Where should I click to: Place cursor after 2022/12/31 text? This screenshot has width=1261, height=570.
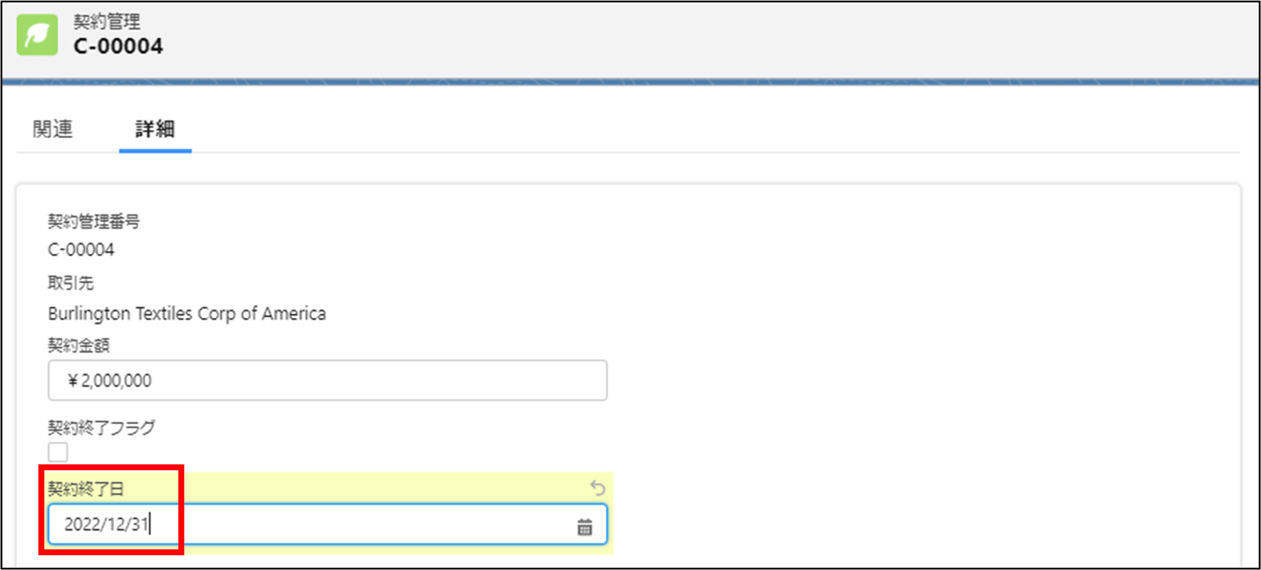pos(150,524)
